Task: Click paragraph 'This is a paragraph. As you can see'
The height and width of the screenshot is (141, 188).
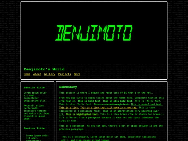Action: pyautogui.click(x=111, y=127)
